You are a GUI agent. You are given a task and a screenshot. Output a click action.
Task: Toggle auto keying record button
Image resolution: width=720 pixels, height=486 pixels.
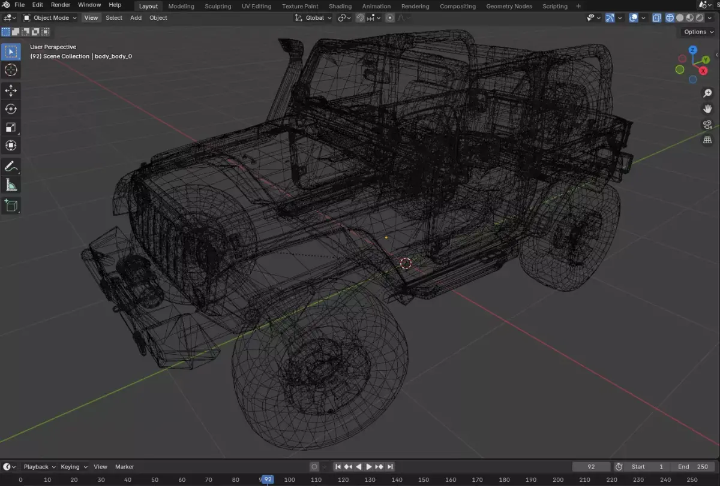(314, 467)
